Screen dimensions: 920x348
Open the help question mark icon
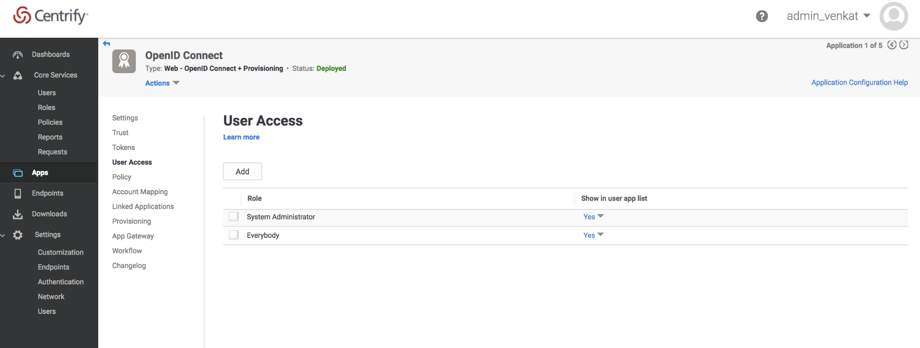click(x=762, y=16)
